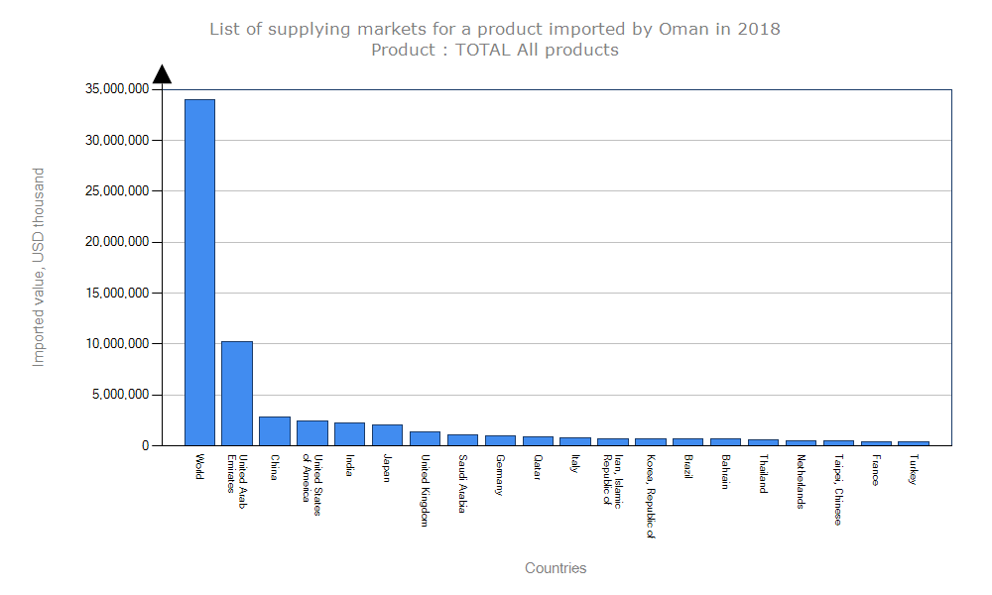Screen dimensions: 992x595
Task: Click the Italy axis label
Action: click(x=575, y=463)
